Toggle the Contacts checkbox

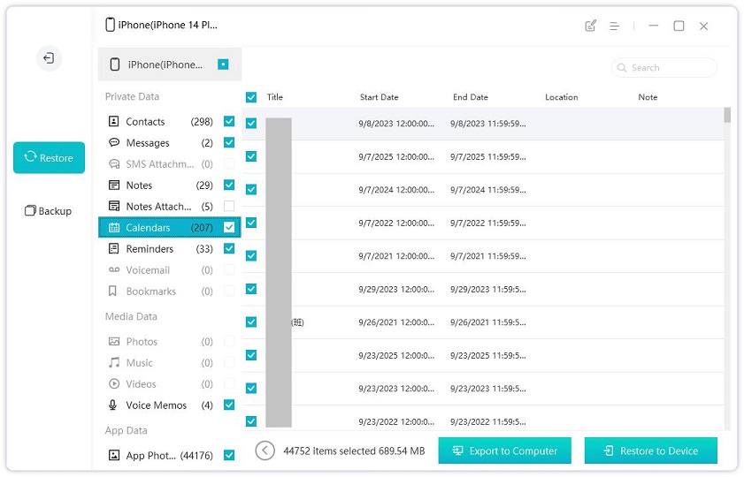pos(229,121)
